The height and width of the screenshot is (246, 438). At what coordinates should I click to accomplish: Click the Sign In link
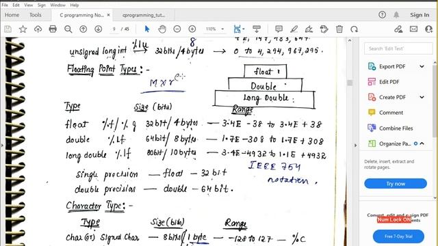420,15
